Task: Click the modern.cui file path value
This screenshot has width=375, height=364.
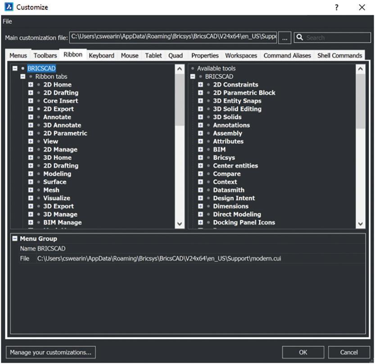Action: pyautogui.click(x=159, y=258)
